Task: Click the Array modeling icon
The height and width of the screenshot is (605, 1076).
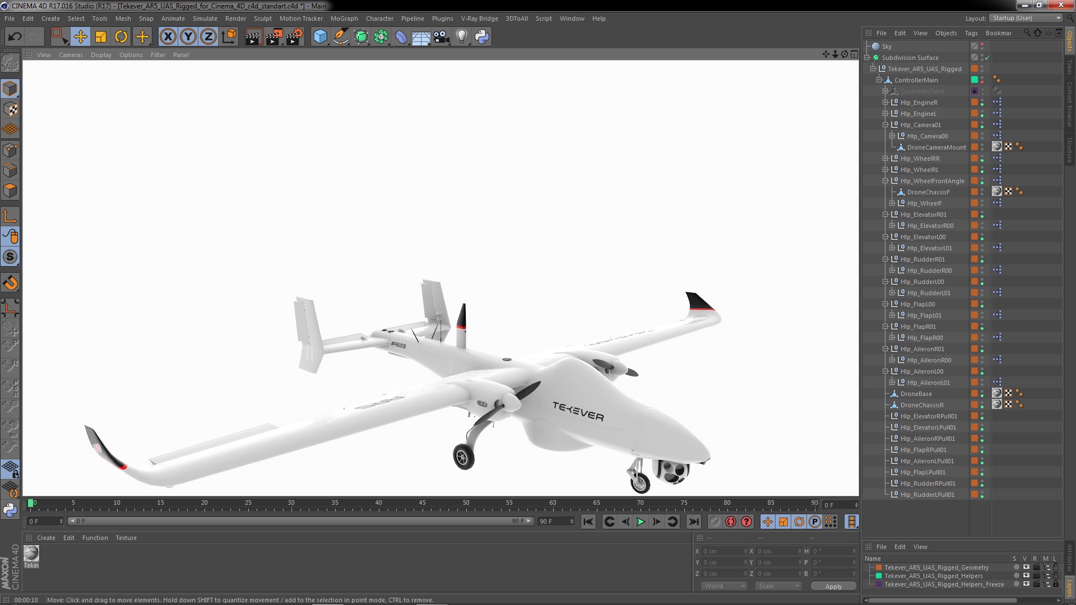Action: [381, 37]
